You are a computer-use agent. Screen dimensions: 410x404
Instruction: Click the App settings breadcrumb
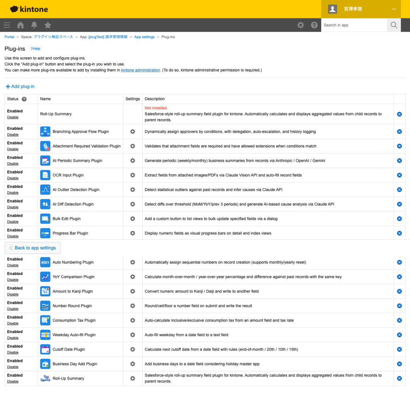pyautogui.click(x=144, y=37)
